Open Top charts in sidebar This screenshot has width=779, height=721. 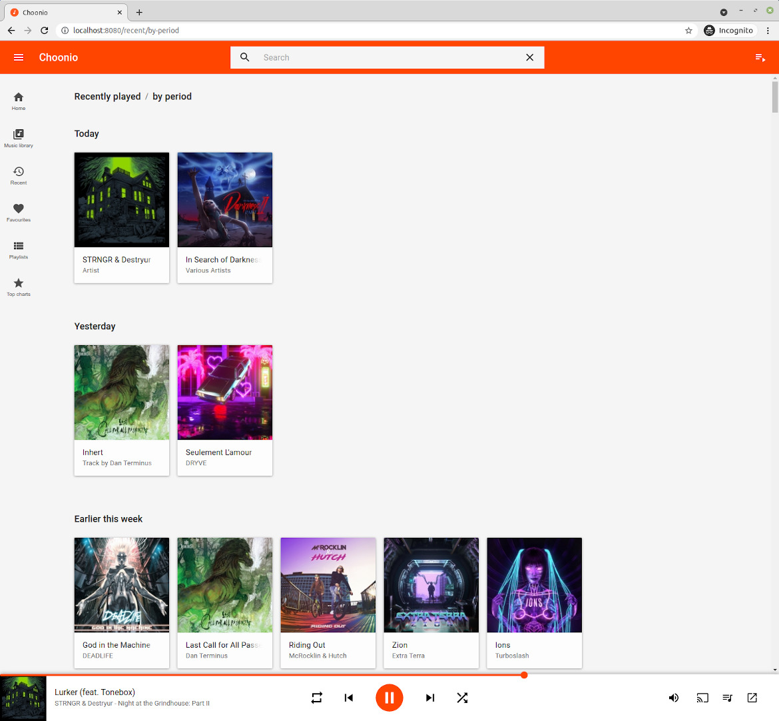point(19,287)
